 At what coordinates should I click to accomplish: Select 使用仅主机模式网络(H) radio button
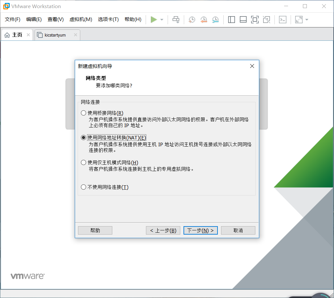(x=83, y=162)
